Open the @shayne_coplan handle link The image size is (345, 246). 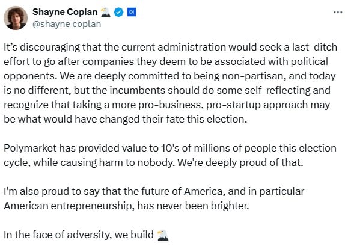67,24
